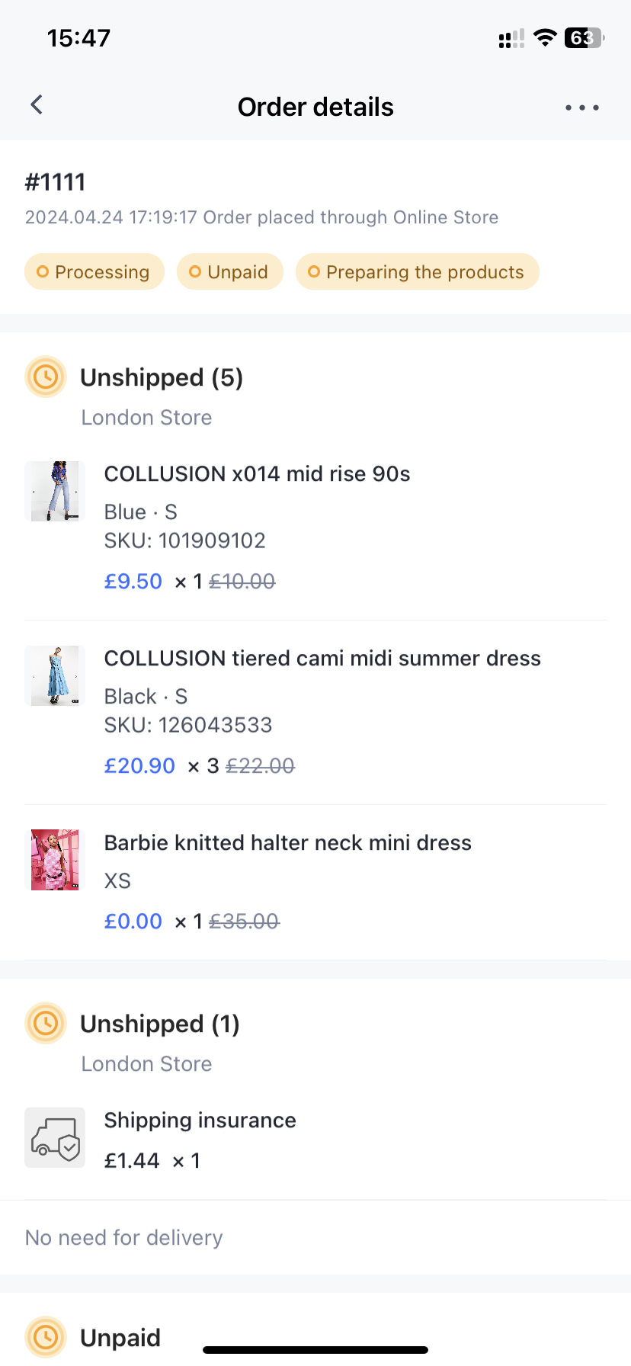Select the Unpaid status tag
This screenshot has height=1366, width=631.
[x=230, y=272]
